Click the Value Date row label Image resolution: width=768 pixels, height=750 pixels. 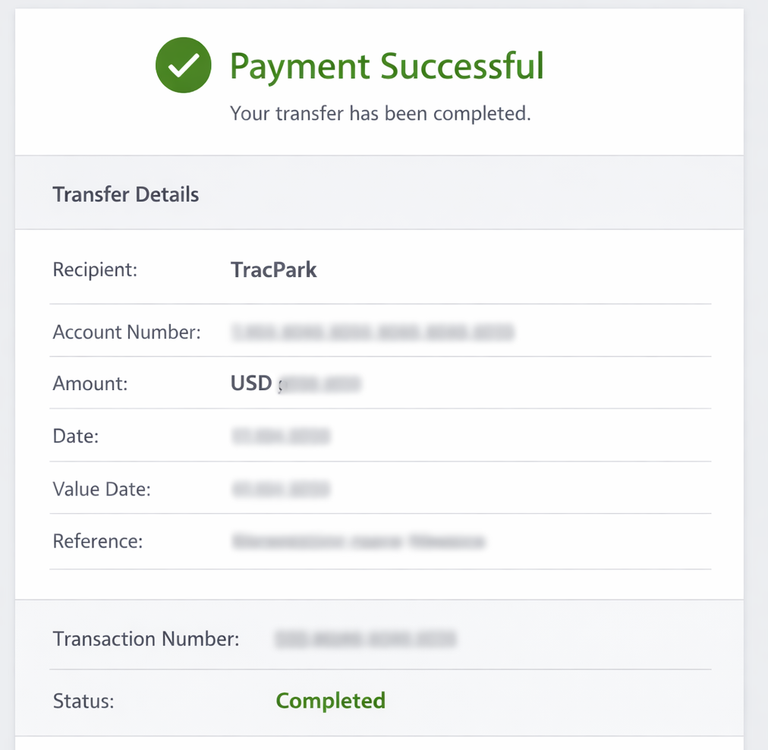(101, 489)
